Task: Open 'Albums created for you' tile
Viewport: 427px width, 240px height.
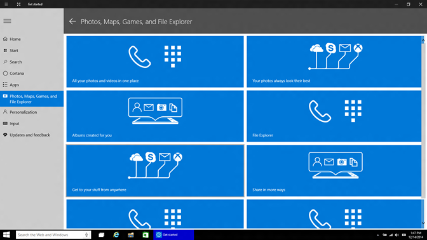Action: click(x=155, y=116)
